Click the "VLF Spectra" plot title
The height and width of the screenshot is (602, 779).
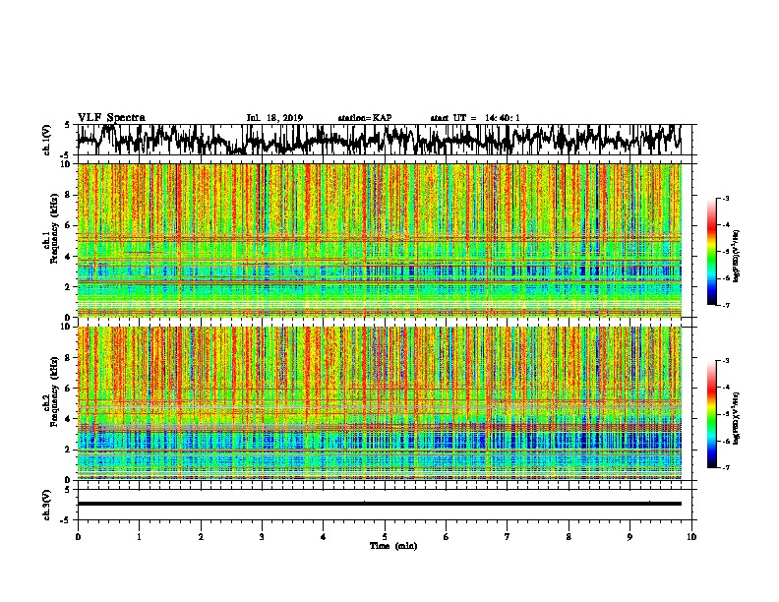[x=111, y=117]
